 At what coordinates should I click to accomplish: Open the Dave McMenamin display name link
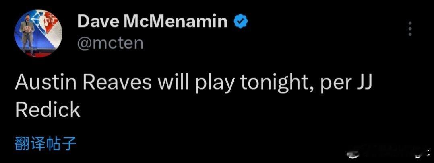(x=152, y=22)
